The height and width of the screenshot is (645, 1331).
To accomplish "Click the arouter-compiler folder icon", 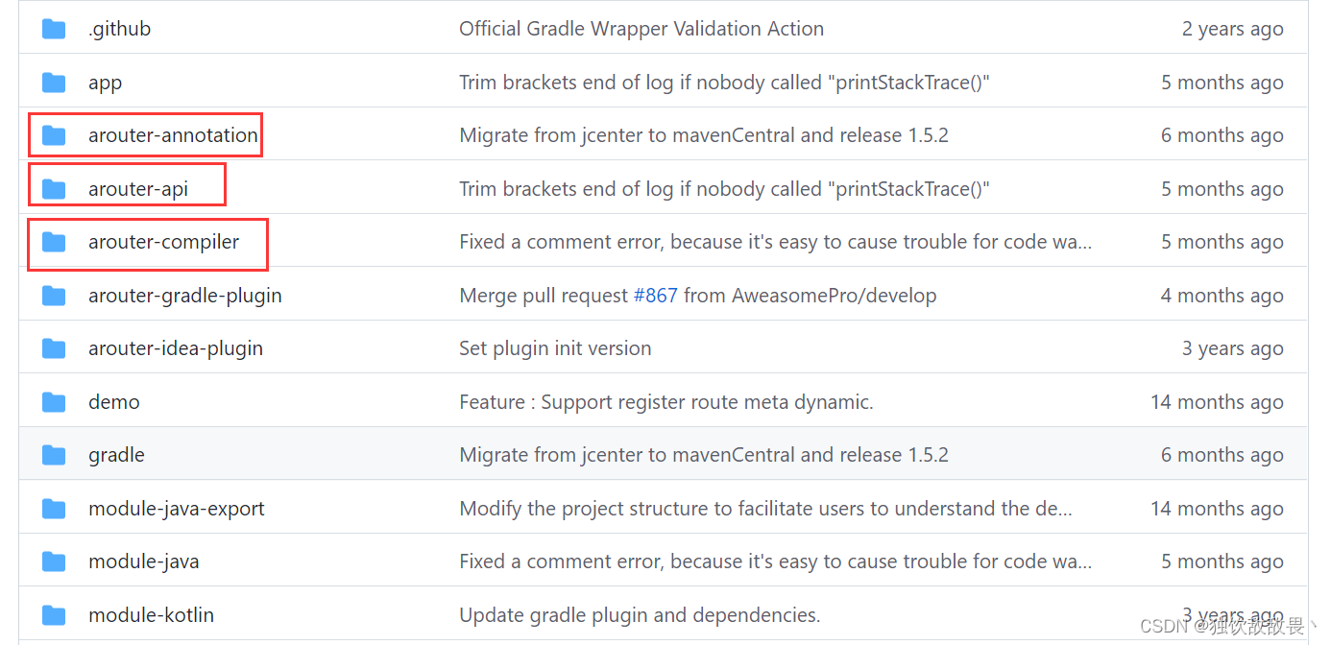I will click(x=54, y=242).
